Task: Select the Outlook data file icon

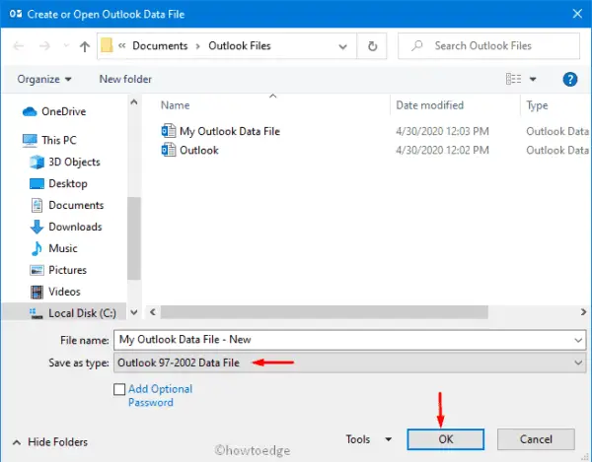Action: (168, 150)
